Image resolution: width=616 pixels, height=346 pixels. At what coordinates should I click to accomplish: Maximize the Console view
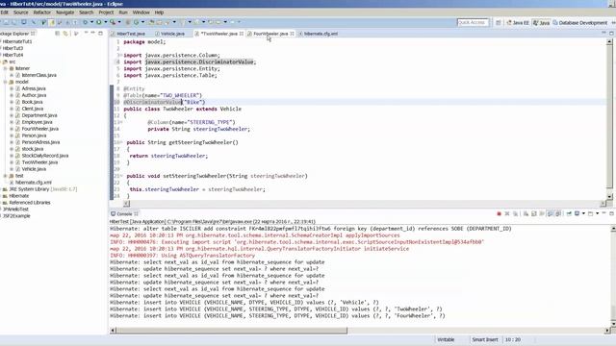point(611,213)
